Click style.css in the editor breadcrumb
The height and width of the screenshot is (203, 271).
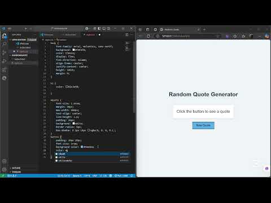point(49,40)
